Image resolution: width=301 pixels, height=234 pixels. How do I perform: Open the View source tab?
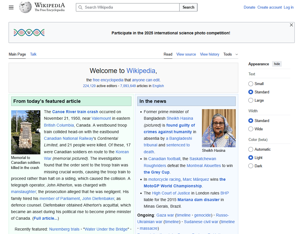point(186,54)
